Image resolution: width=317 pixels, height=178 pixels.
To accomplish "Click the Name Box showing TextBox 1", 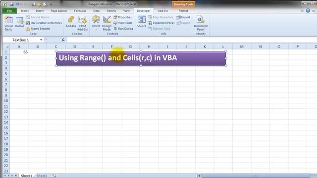I will (x=21, y=40).
